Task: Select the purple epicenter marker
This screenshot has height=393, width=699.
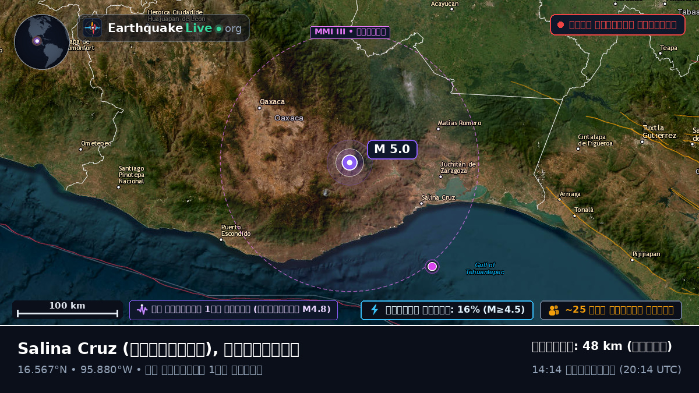Action: [349, 163]
